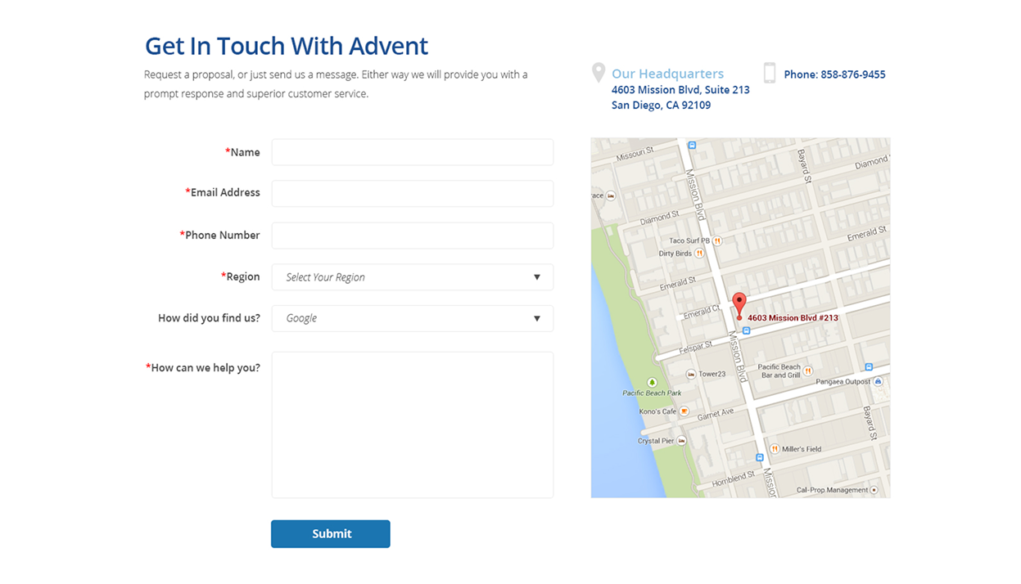Click the phone number 858-876-9455
The height and width of the screenshot is (584, 1021).
point(834,74)
